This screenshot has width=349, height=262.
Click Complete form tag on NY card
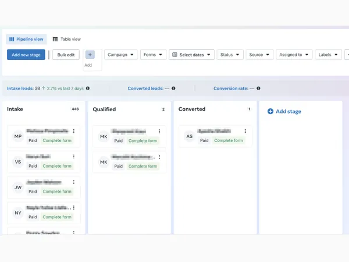[57, 217]
